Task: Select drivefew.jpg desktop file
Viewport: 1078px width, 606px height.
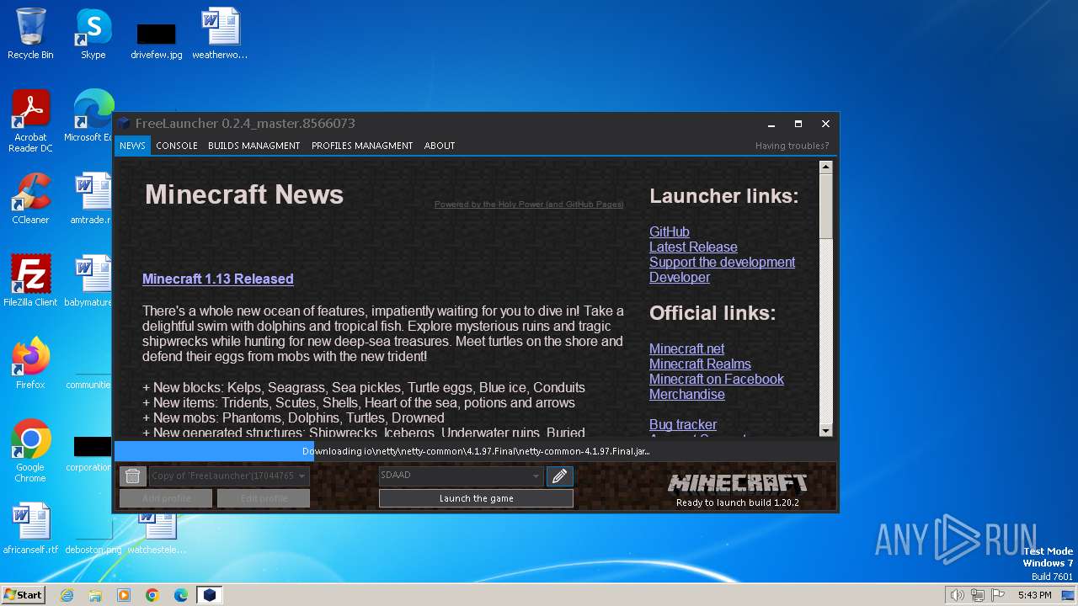Action: coord(157,40)
